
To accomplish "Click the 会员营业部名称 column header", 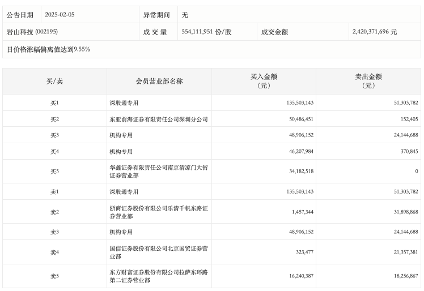I will pos(159,82).
